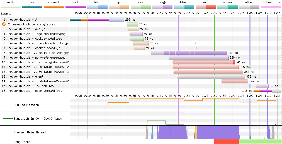Click the image legend color swatch
Image resolution: width=282 pixels, height=144 pixels.
[162, 7]
